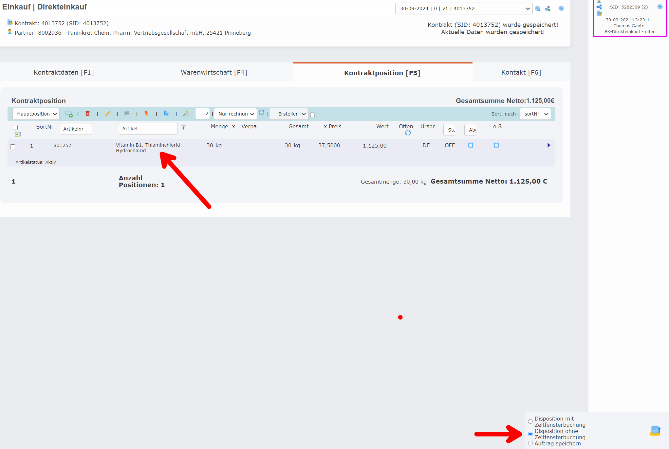Expand the Vitamin B1 row details arrow

[x=549, y=145]
